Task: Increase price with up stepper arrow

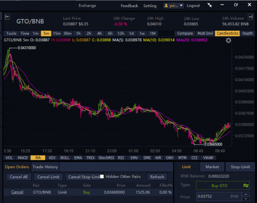Action: [x=246, y=194]
